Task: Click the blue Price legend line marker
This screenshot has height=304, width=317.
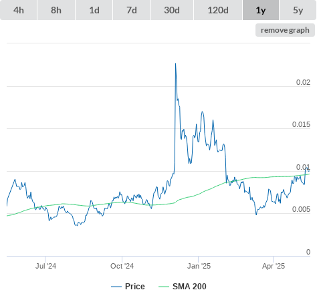Action: click(116, 287)
